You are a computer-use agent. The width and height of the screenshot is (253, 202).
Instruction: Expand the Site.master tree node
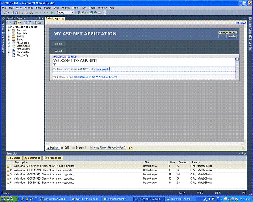9,52
